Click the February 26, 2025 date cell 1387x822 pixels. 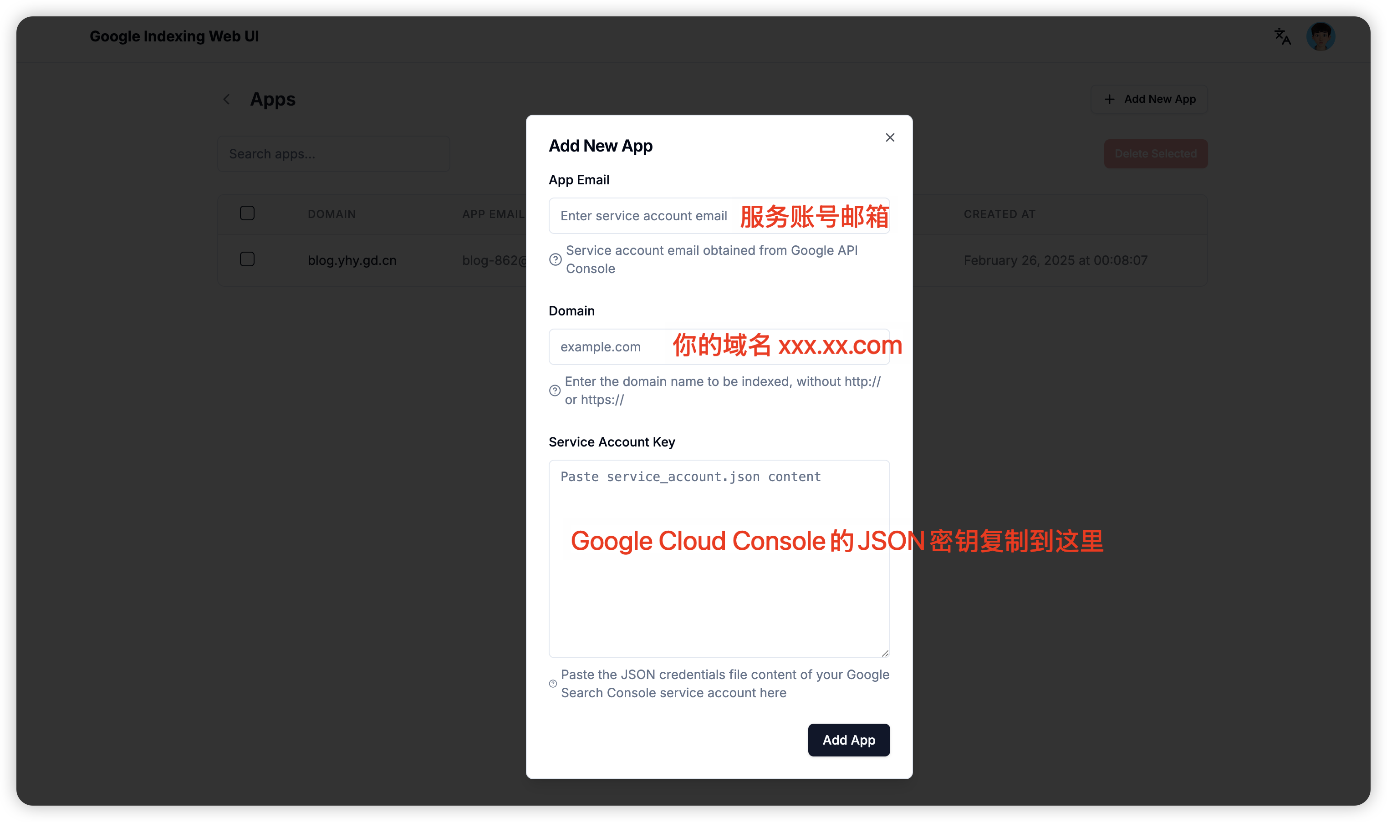[1056, 260]
